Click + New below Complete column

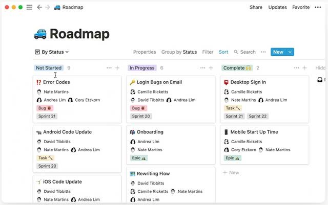click(231, 173)
